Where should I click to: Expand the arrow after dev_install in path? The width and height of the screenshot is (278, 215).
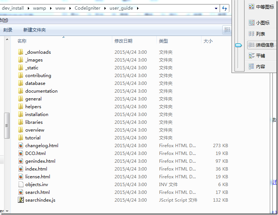(28, 8)
